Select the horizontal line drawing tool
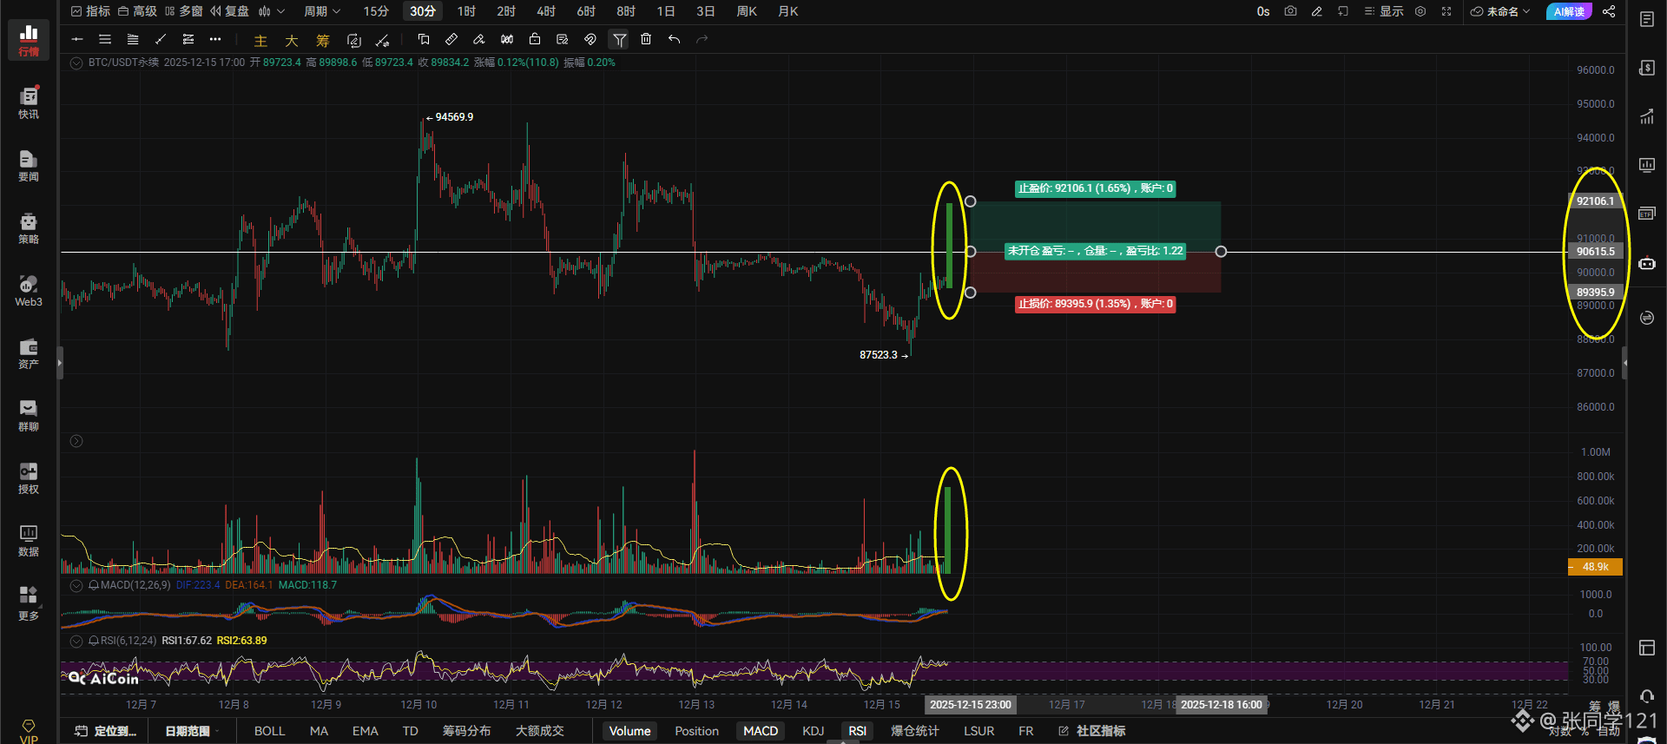This screenshot has width=1667, height=744. click(x=77, y=39)
